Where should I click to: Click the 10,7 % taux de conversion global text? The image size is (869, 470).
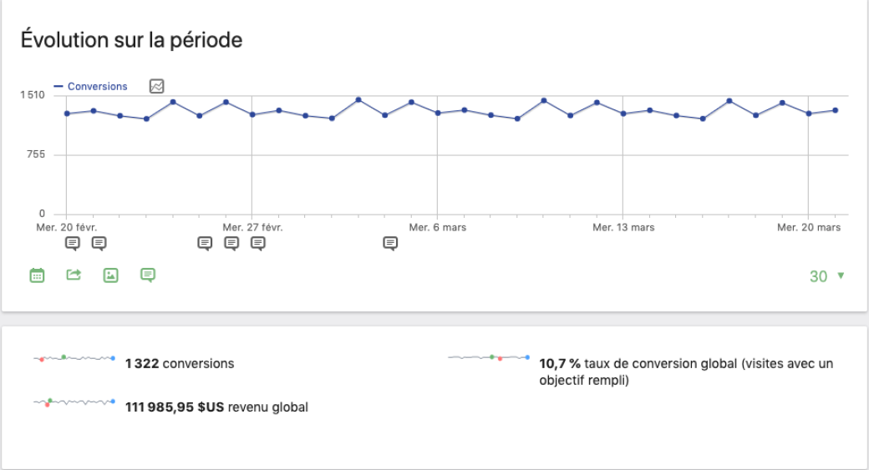pyautogui.click(x=686, y=372)
